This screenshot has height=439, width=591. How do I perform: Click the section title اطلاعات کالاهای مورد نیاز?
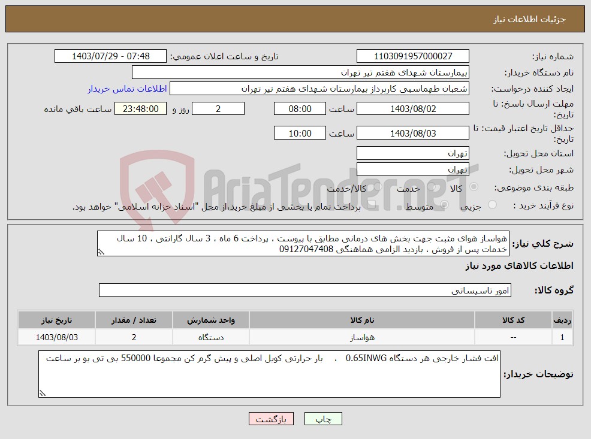pyautogui.click(x=519, y=266)
